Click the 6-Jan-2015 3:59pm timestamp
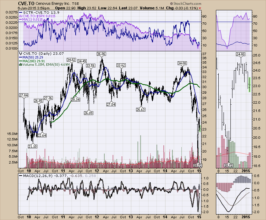Image resolution: width=266 pixels, height=220 pixels. [x=34, y=8]
